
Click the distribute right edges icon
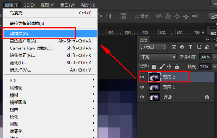click(109, 16)
